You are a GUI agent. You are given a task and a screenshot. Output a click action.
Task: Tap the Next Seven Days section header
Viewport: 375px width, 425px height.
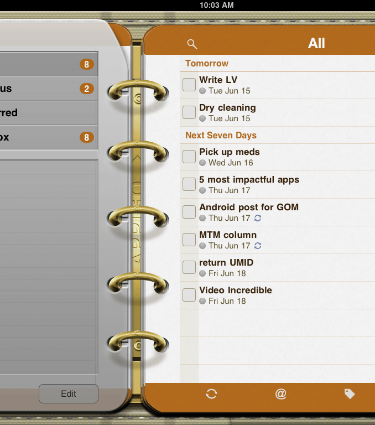click(x=221, y=135)
